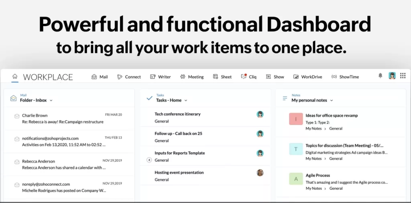Click sender name Charlie Brown
Image resolution: width=411 pixels, height=203 pixels.
coord(35,115)
